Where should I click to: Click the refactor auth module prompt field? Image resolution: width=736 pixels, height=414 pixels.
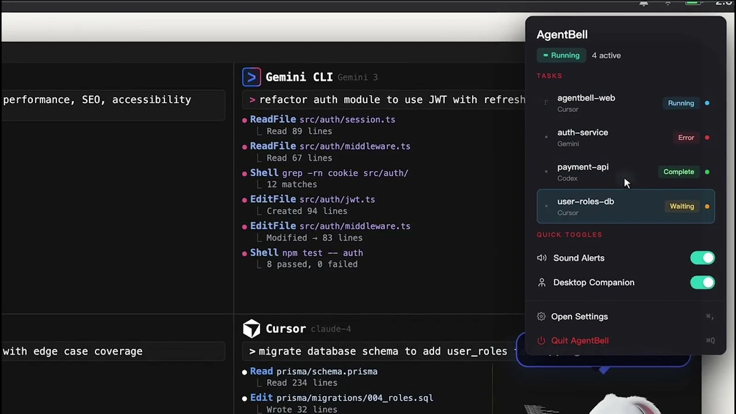click(x=384, y=100)
